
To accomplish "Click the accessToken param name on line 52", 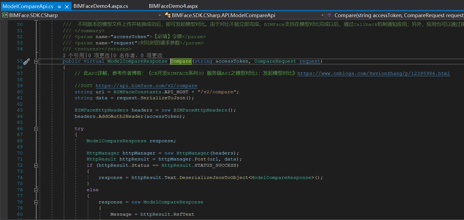I will pyautogui.click(x=130, y=37).
